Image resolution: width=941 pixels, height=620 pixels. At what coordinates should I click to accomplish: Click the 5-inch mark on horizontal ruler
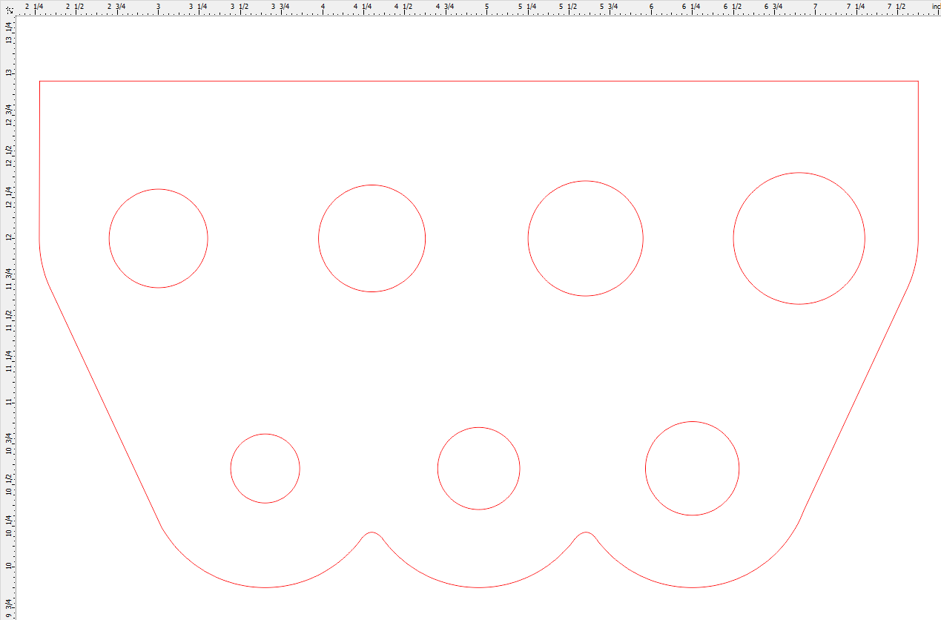click(486, 7)
